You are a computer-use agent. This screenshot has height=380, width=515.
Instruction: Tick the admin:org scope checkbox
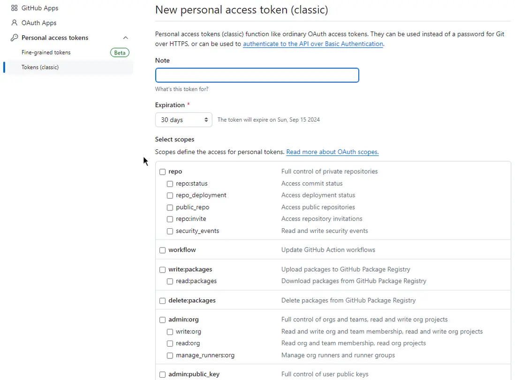pos(162,320)
